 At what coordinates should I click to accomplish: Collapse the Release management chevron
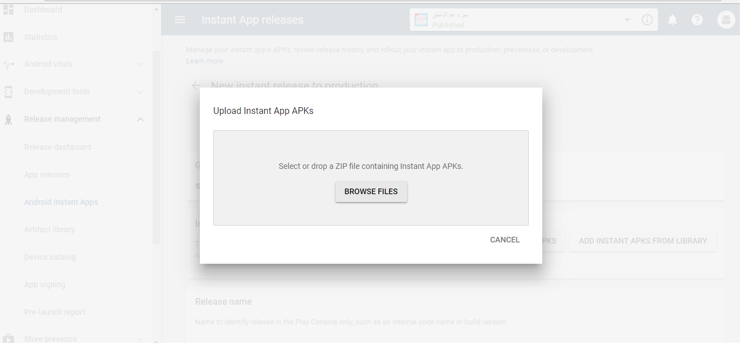(x=140, y=119)
